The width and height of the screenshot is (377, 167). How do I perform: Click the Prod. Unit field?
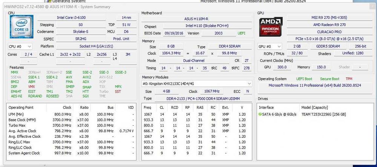tap(121, 39)
